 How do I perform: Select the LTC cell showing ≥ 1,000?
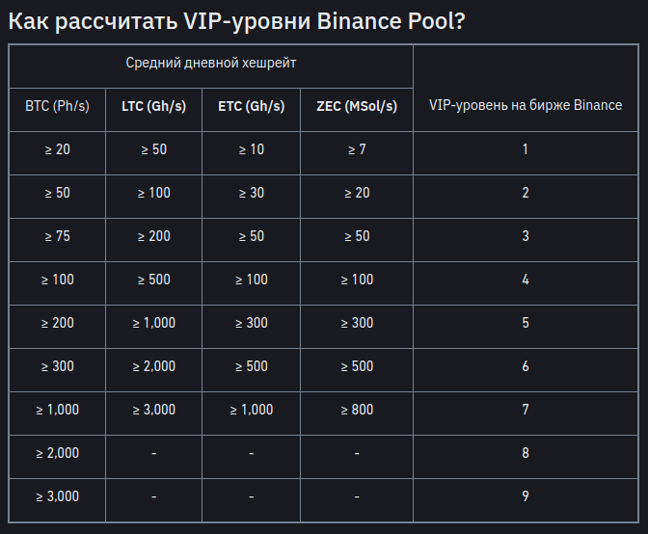tap(153, 323)
